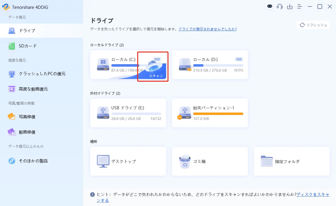Viewport: 336px width, 206px height.
Task: Open the 指定フォルダ location card
Action: click(291, 161)
